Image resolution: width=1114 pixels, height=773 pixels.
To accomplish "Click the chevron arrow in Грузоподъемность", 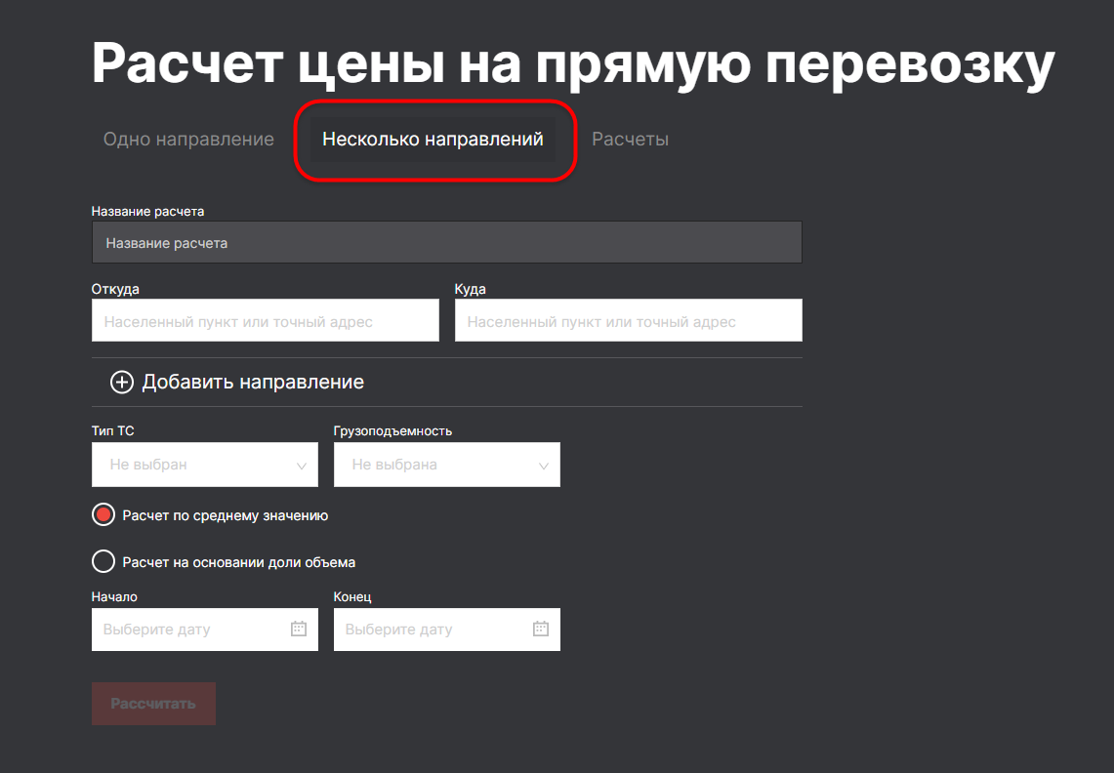I will (544, 466).
